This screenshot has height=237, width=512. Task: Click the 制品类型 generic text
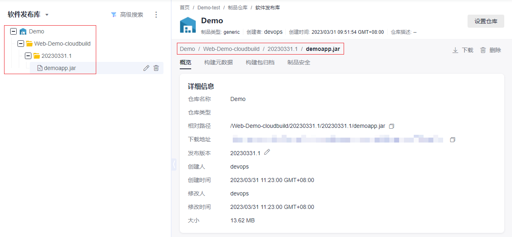coord(232,32)
